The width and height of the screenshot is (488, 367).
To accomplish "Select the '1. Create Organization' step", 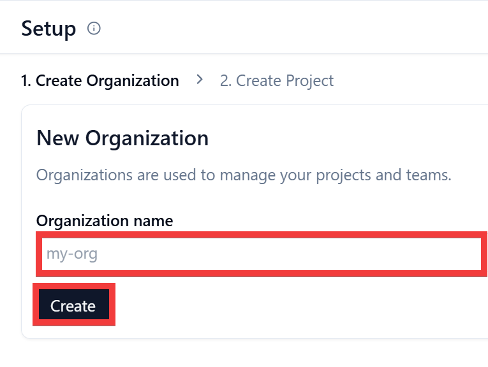I will tap(100, 81).
